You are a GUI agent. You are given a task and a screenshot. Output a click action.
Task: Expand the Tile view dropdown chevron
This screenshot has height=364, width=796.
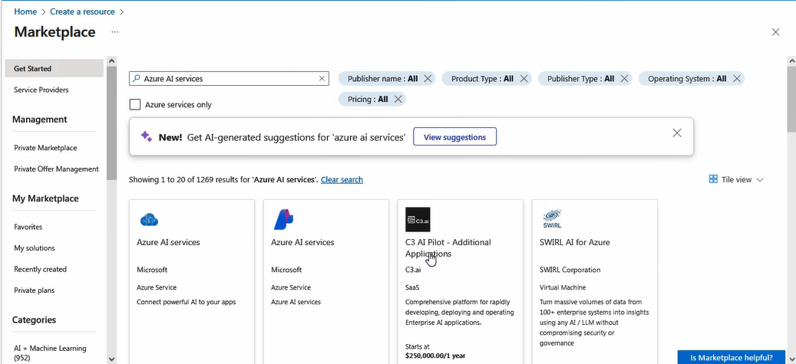point(760,179)
